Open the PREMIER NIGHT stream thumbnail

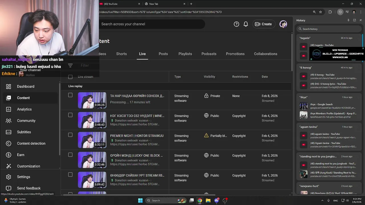click(x=92, y=140)
